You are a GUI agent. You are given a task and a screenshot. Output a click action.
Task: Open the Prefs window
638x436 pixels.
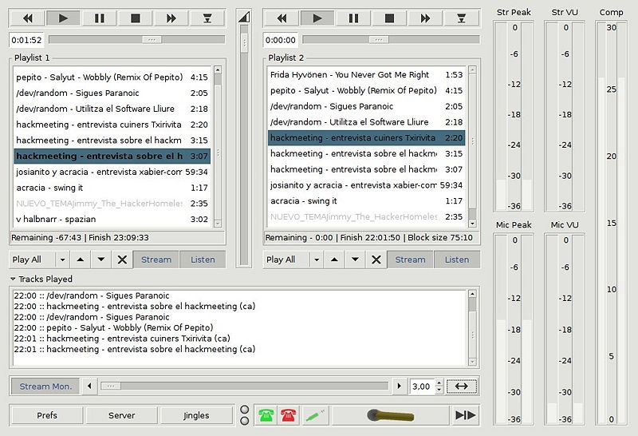[x=47, y=415]
